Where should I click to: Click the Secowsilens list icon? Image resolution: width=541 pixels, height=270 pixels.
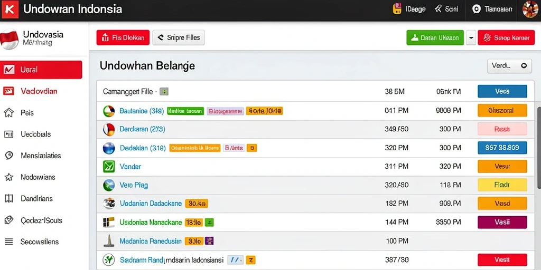(8, 242)
